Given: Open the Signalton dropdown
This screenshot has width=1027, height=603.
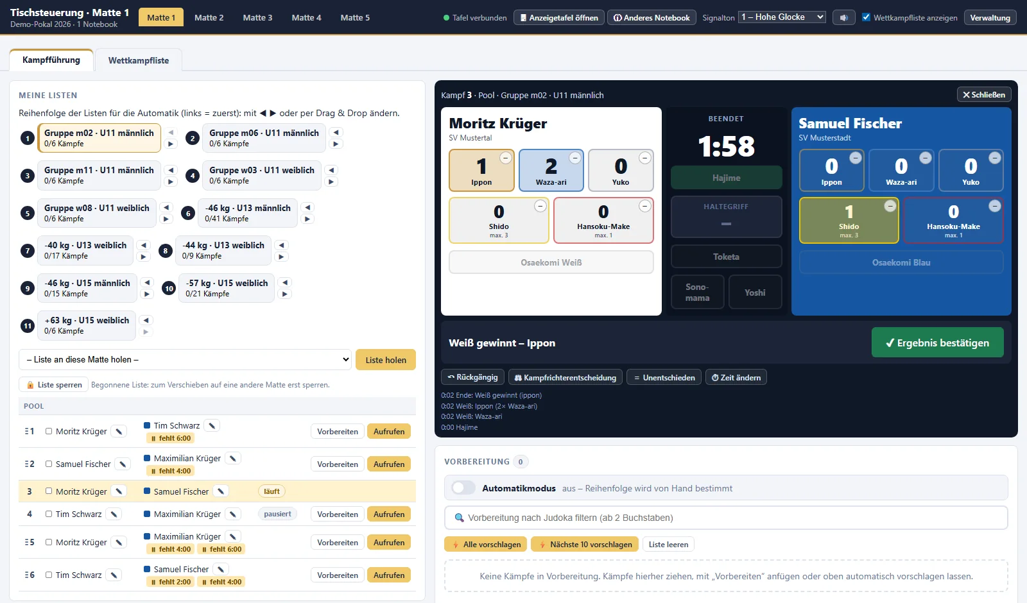Looking at the screenshot, I should (782, 17).
